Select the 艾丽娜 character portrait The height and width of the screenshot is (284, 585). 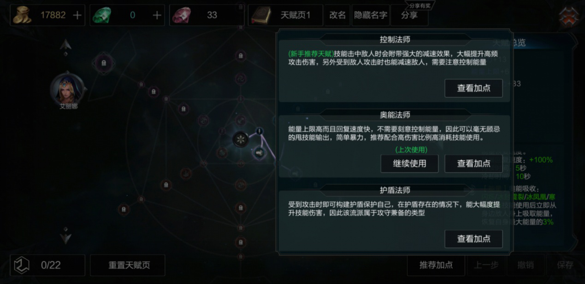(x=68, y=88)
